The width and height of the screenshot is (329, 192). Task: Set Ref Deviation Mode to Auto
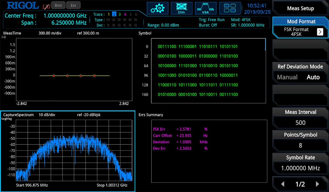[x=313, y=77]
